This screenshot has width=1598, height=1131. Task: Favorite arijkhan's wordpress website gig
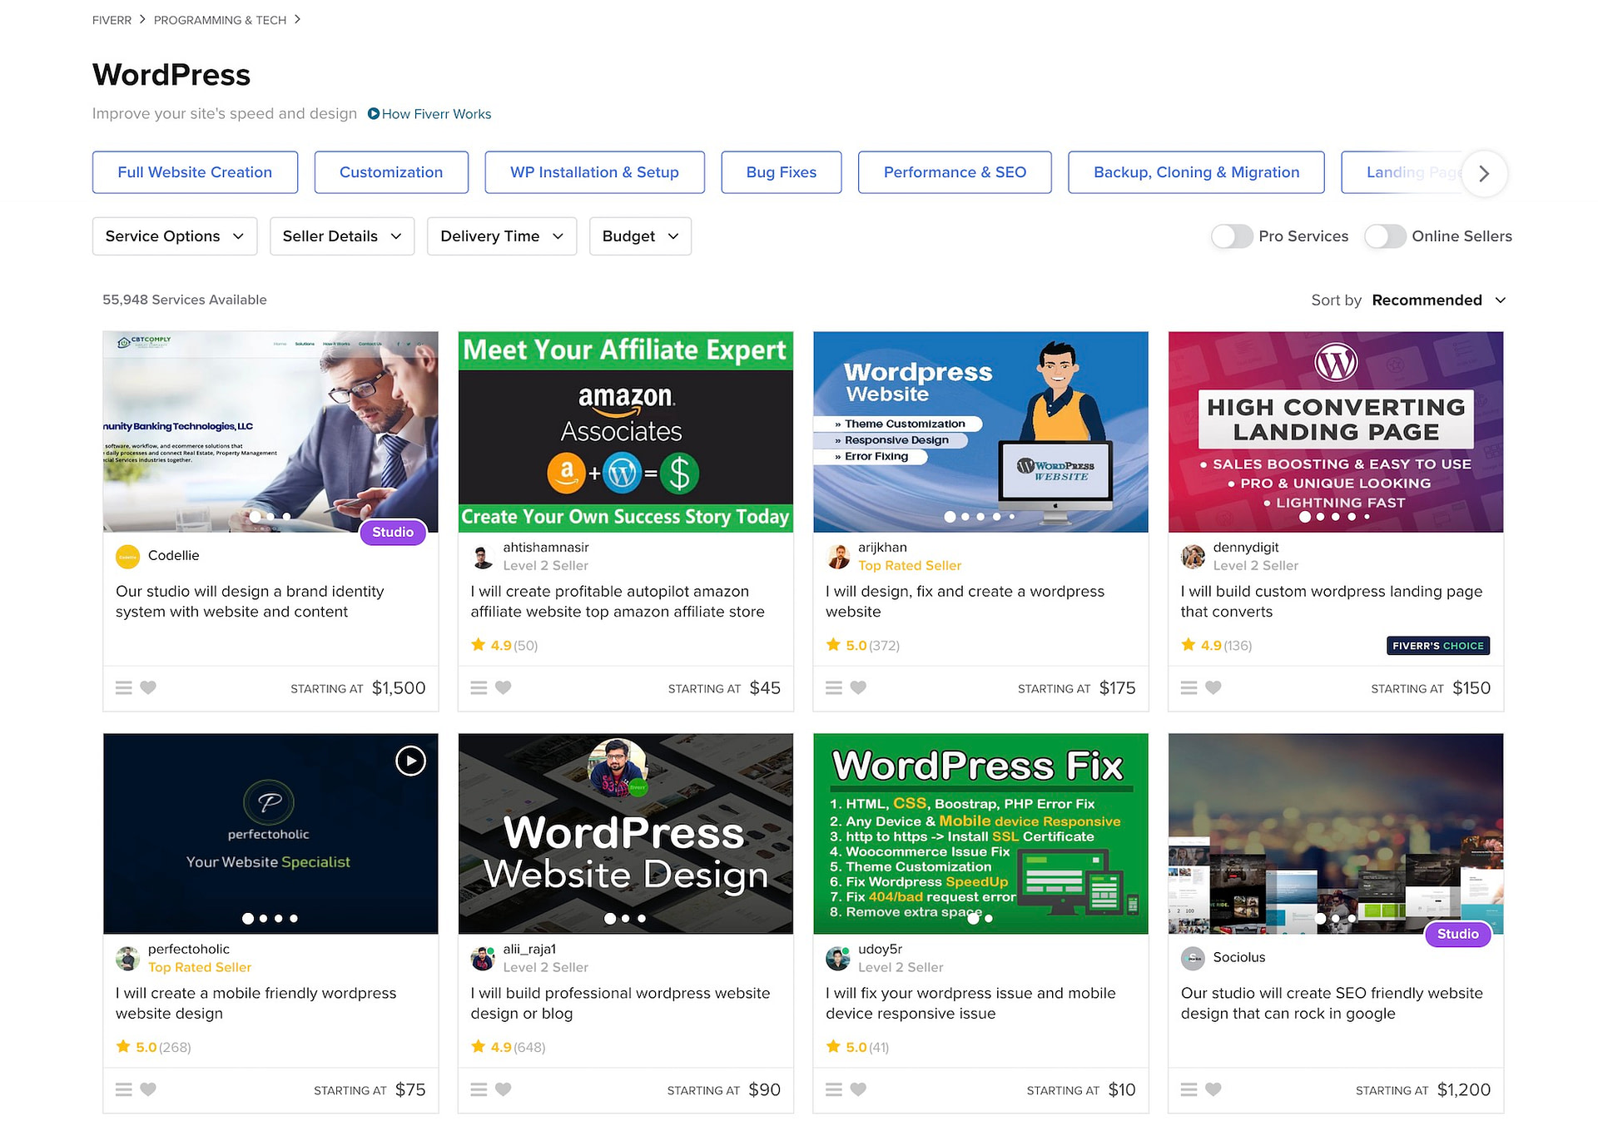(x=858, y=687)
